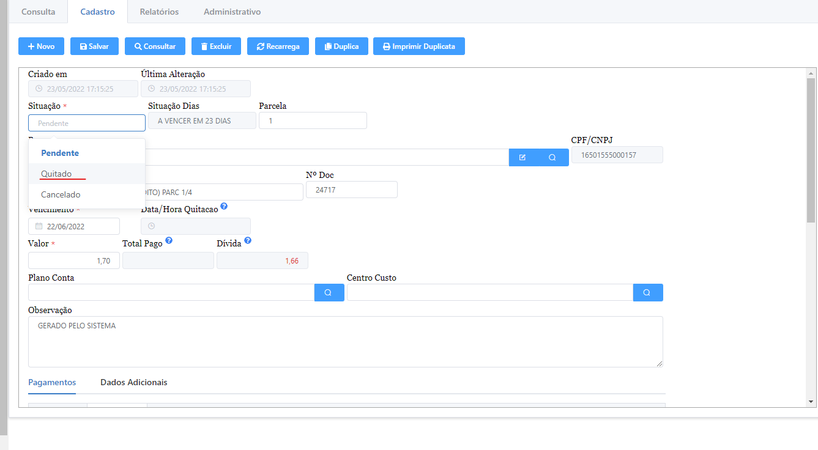Select Quitado from the Situação dropdown
This screenshot has height=450, width=818.
(x=56, y=174)
